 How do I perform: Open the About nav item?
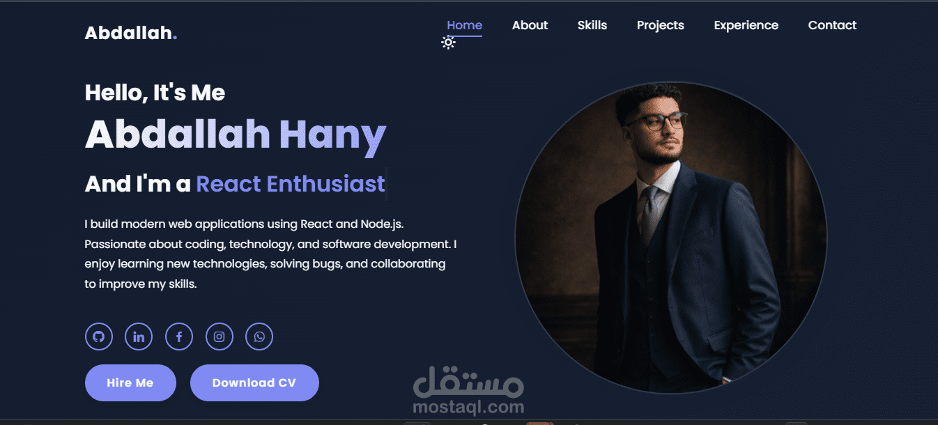tap(530, 25)
